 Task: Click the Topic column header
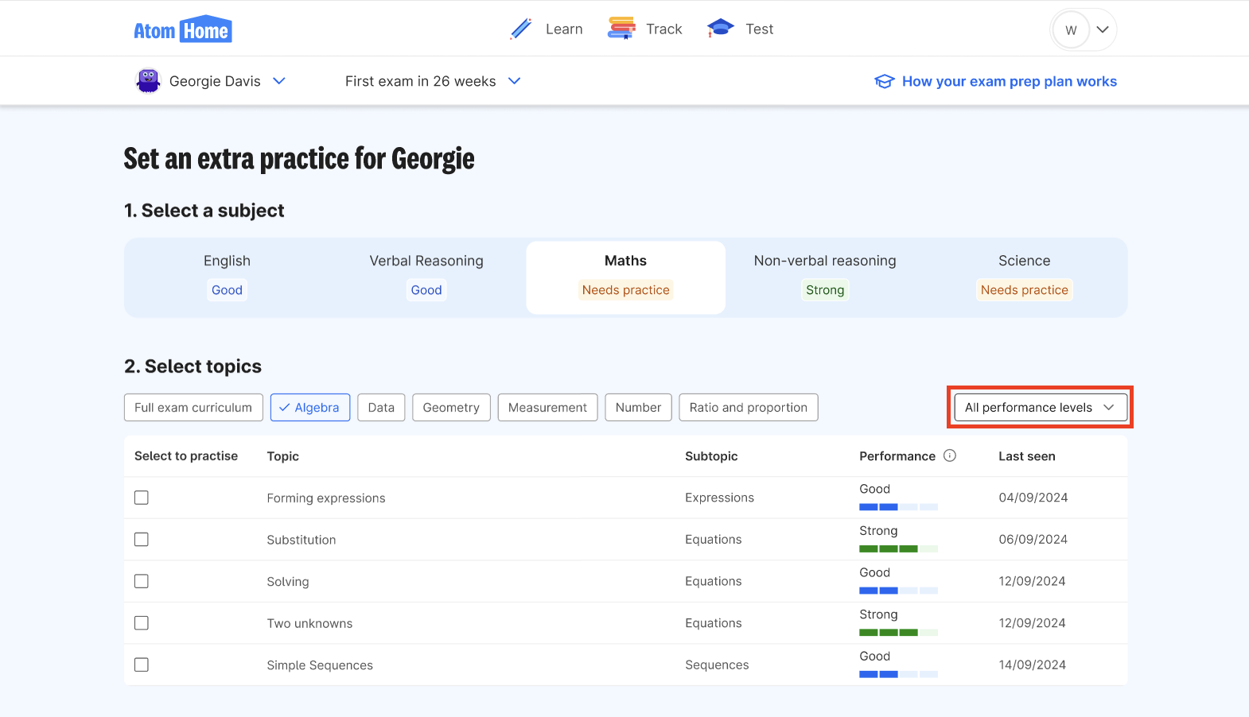click(x=282, y=455)
